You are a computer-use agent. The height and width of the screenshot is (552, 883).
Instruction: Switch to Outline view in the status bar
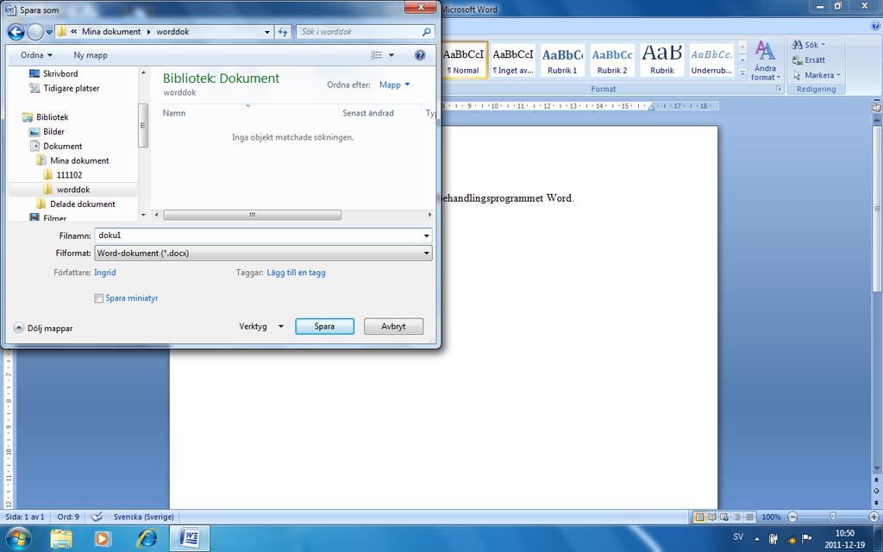(x=737, y=517)
